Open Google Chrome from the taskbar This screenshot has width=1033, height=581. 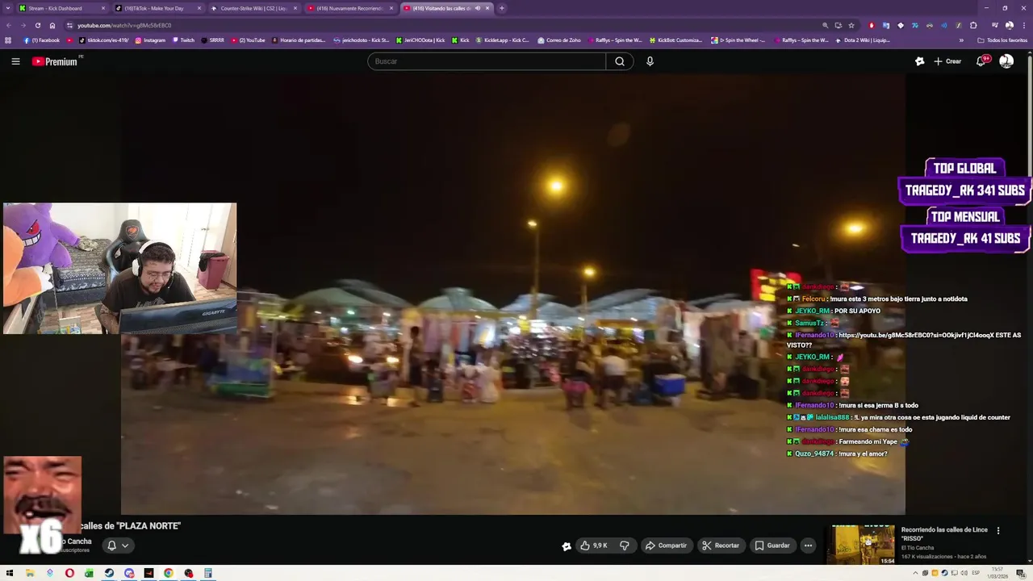pos(169,574)
